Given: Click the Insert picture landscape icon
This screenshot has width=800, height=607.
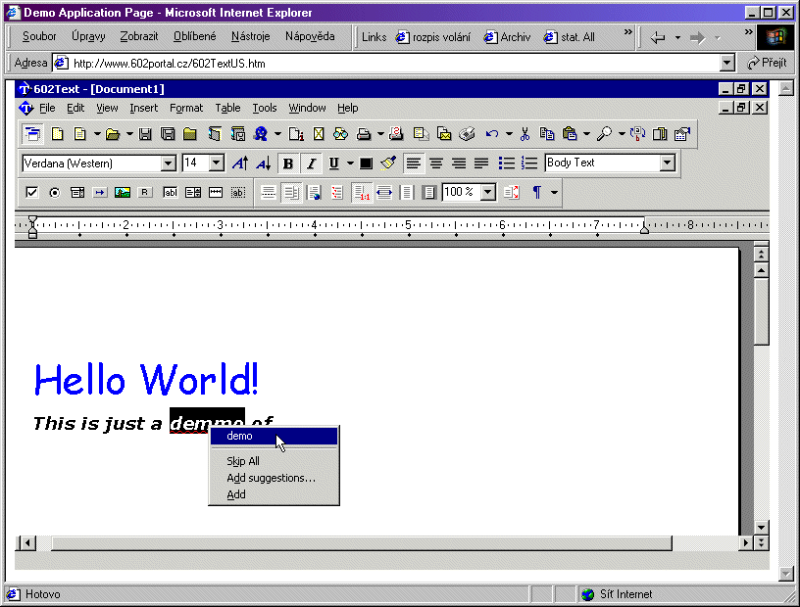Looking at the screenshot, I should tap(123, 193).
